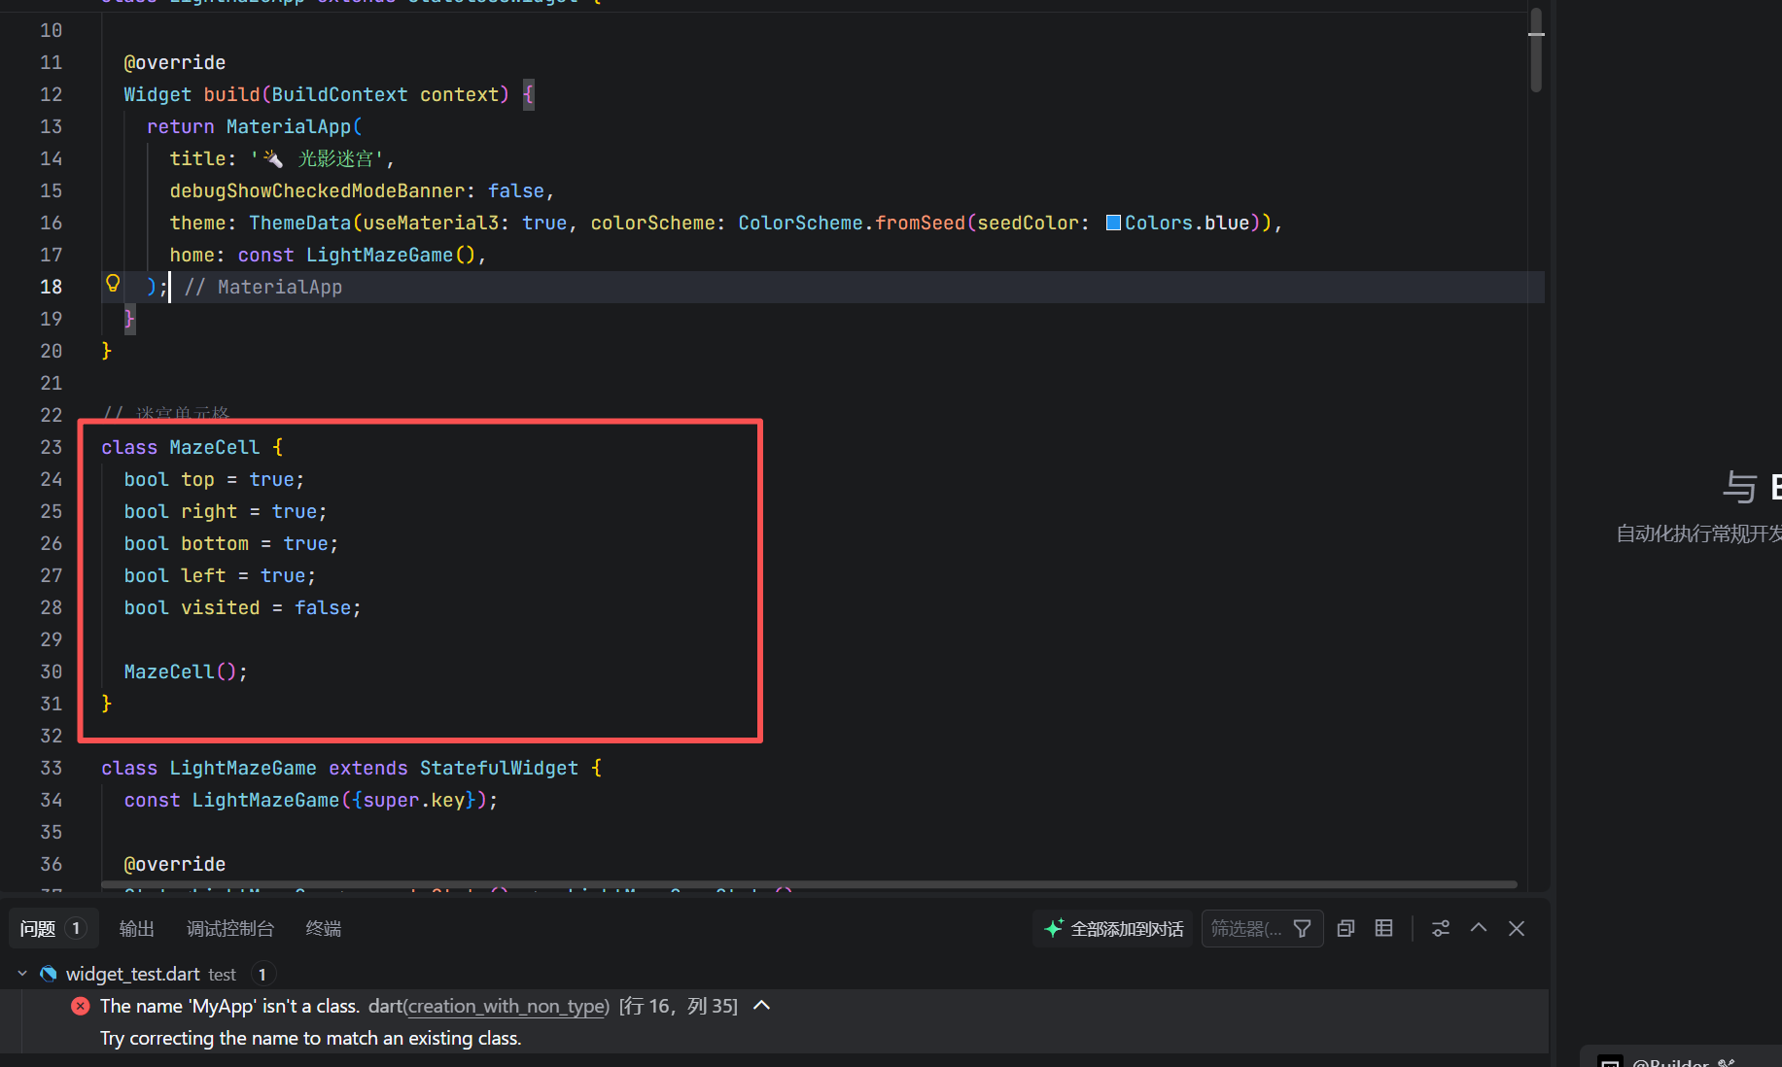
Task: Click the blue Colors.blue color swatch
Action: click(x=1113, y=224)
